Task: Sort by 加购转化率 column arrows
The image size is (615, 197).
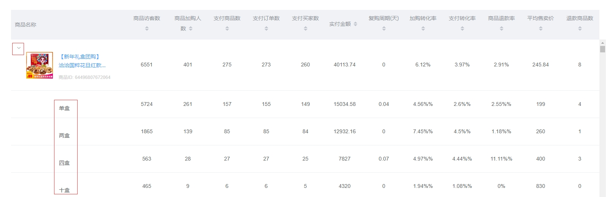Action: tap(423, 28)
